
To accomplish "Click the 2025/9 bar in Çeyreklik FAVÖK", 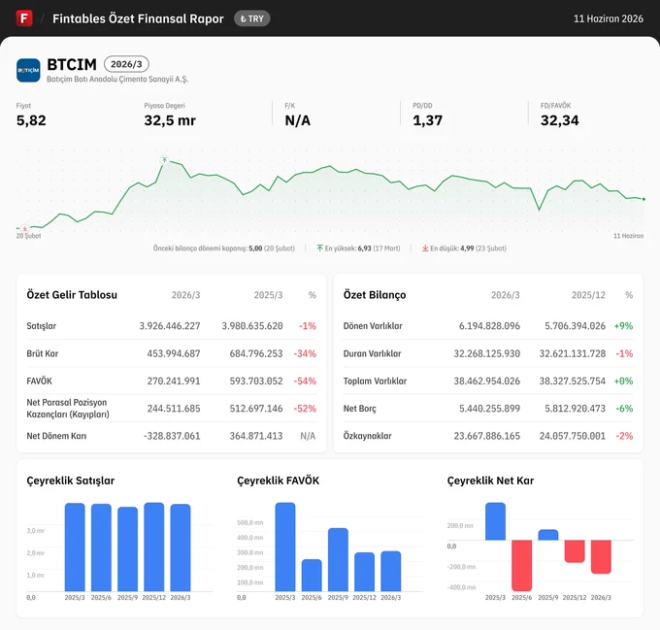I will (338, 560).
